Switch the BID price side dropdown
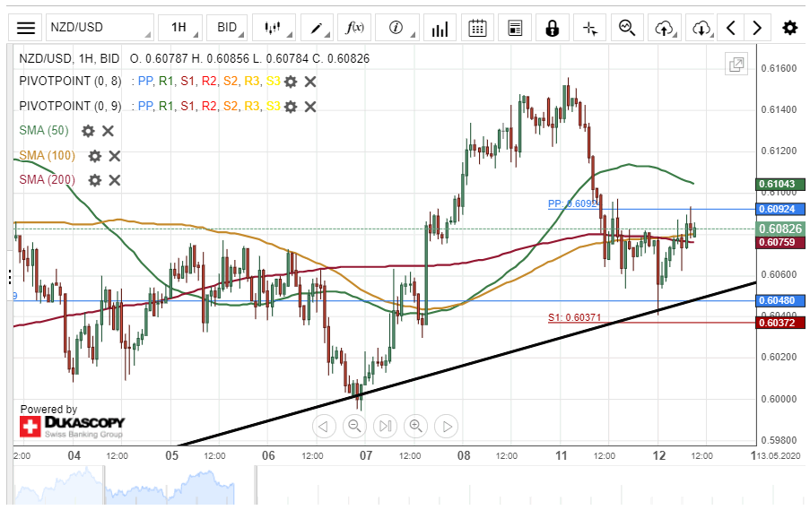Screen dimensions: 810x510 [227, 28]
